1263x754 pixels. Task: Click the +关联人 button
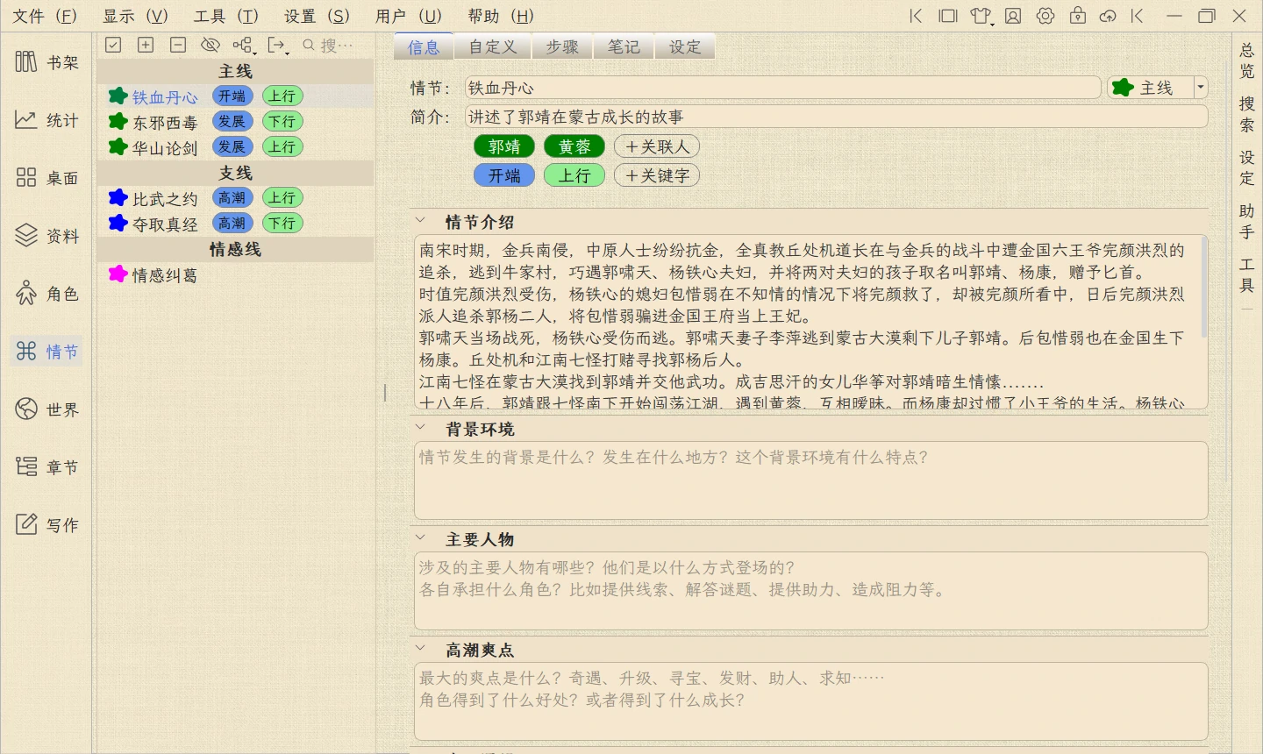coord(657,146)
